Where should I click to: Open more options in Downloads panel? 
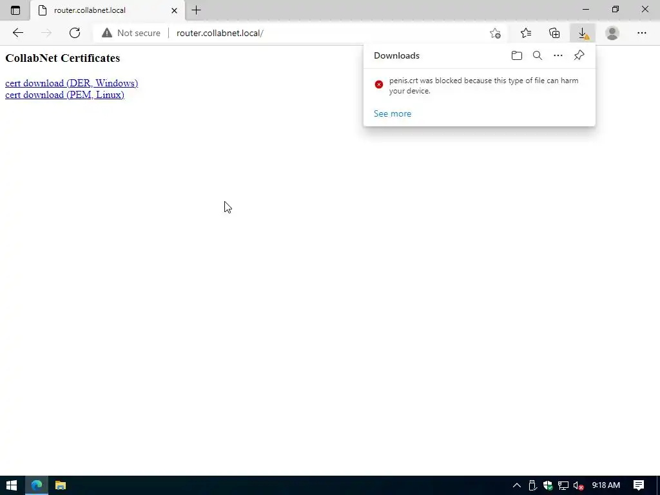click(x=558, y=55)
